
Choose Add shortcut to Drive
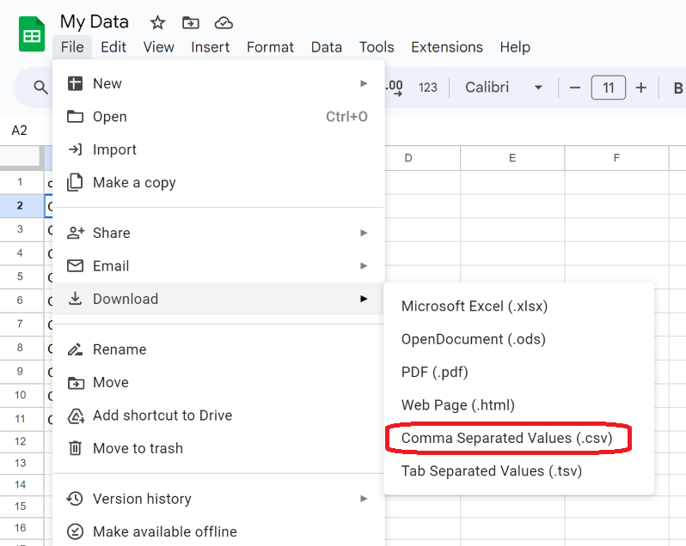(x=218, y=416)
